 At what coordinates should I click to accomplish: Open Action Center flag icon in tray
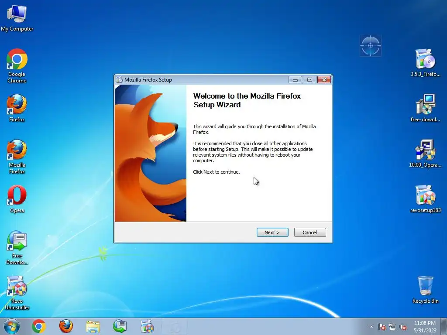382,327
